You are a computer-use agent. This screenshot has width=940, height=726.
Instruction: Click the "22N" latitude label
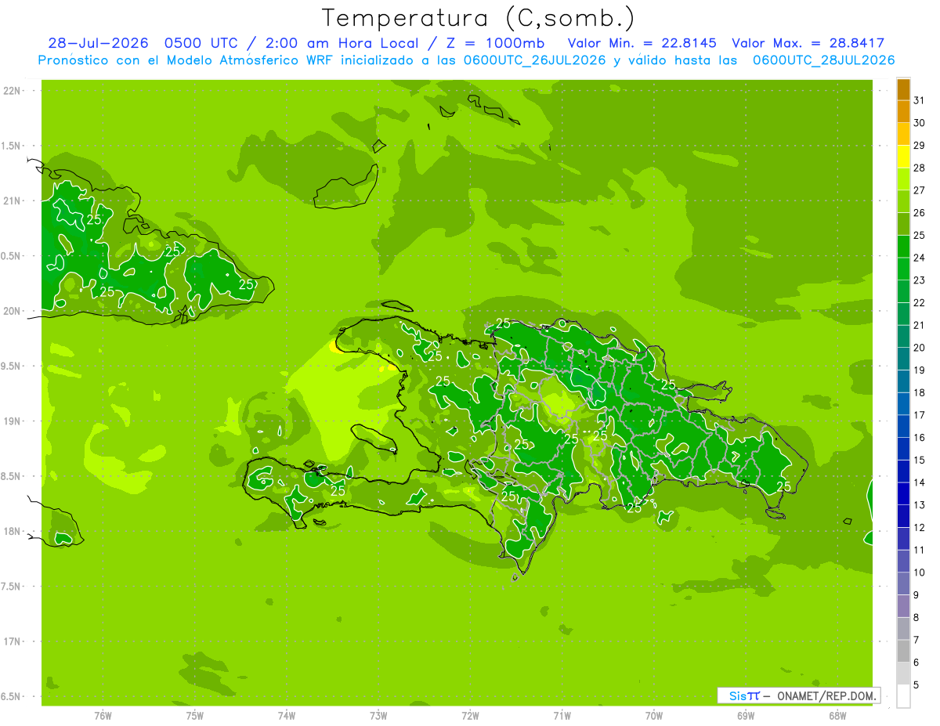[12, 91]
